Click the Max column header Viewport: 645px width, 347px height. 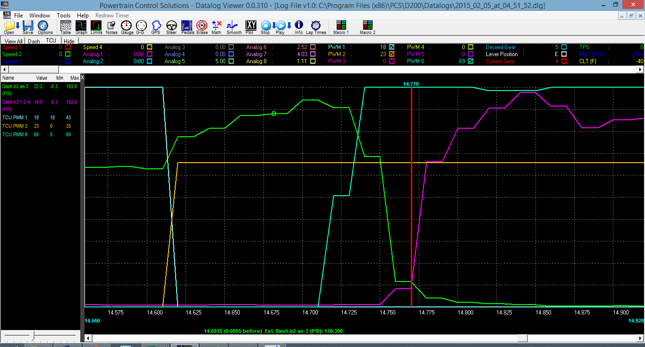(x=75, y=78)
